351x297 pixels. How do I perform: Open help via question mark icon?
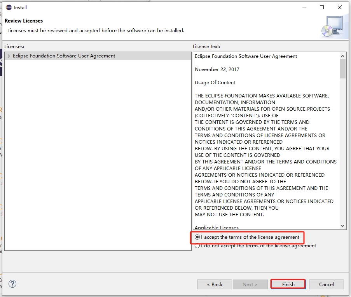click(x=12, y=284)
